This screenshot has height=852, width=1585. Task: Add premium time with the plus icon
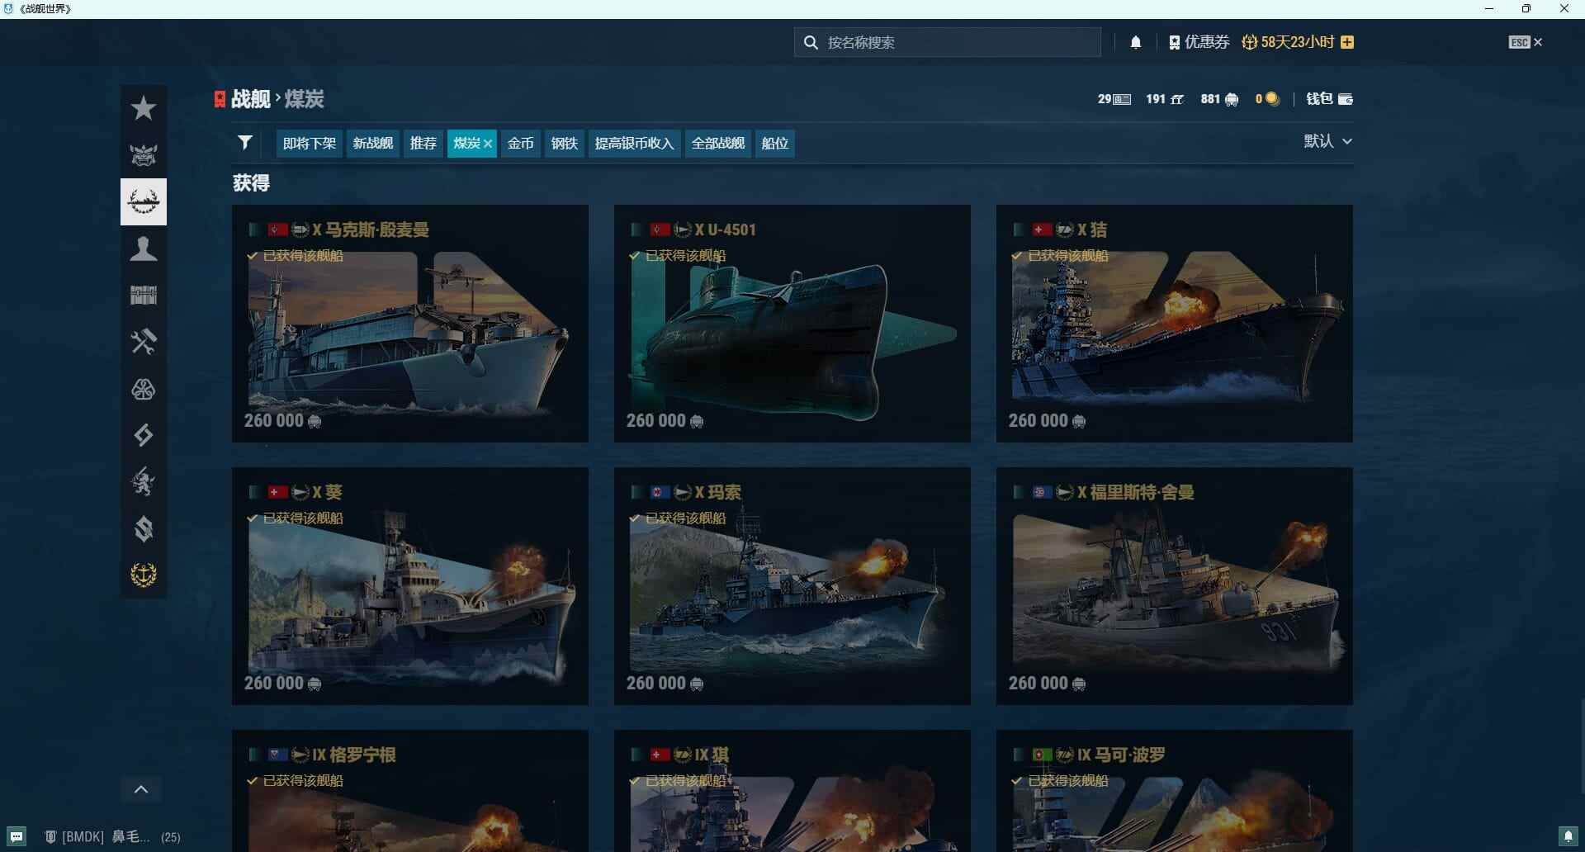coord(1347,42)
